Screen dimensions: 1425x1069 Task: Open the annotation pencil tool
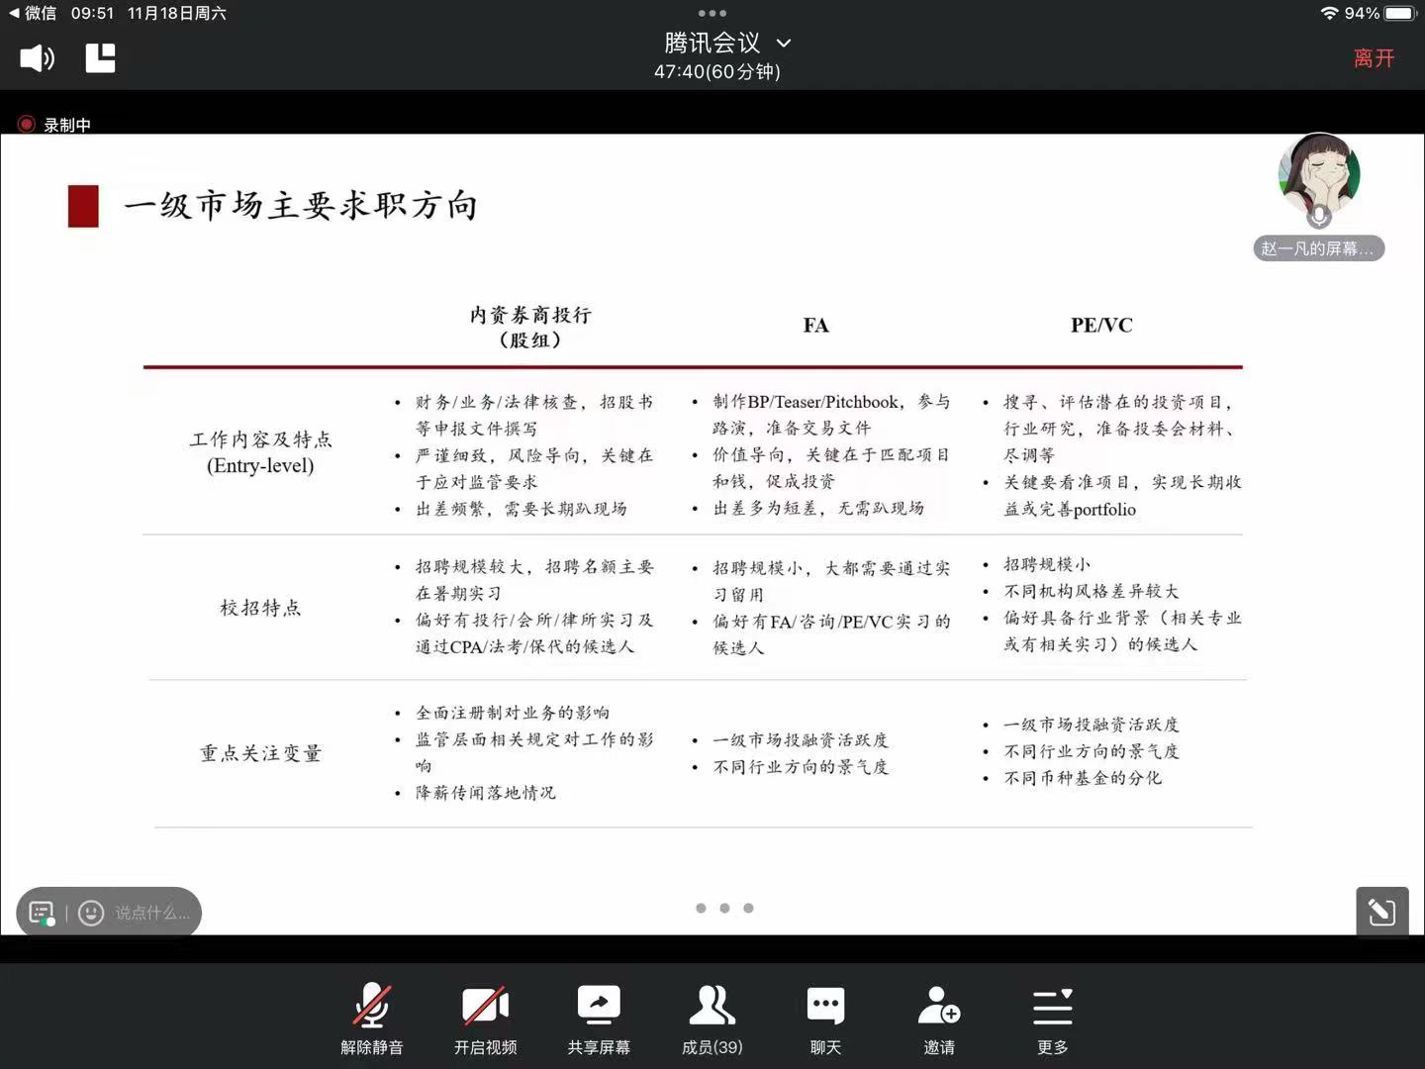click(x=1381, y=912)
